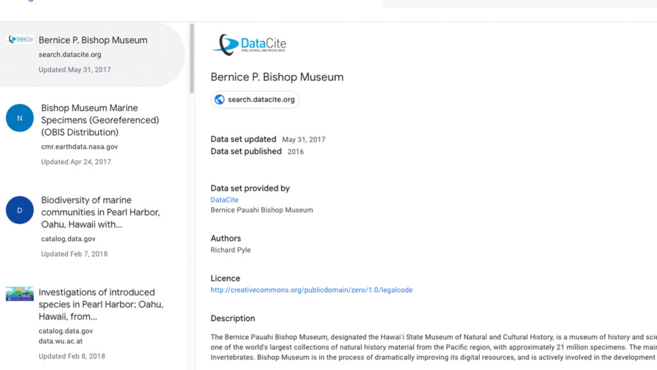
Task: Click the cmr.earthdata.nasa.gov source text
Action: pyautogui.click(x=80, y=147)
